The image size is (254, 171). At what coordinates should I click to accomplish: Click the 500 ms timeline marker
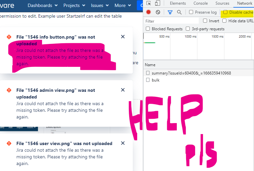(x=164, y=37)
